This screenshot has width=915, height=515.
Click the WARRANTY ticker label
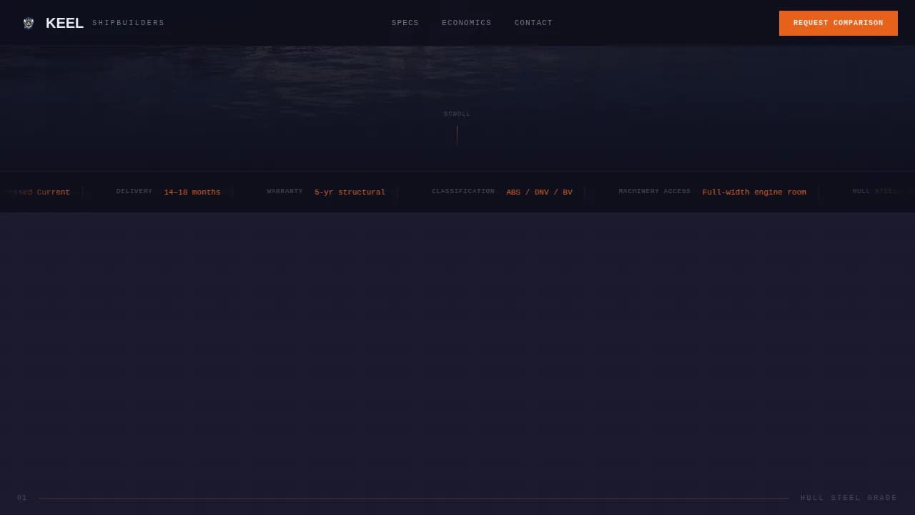[x=285, y=192]
